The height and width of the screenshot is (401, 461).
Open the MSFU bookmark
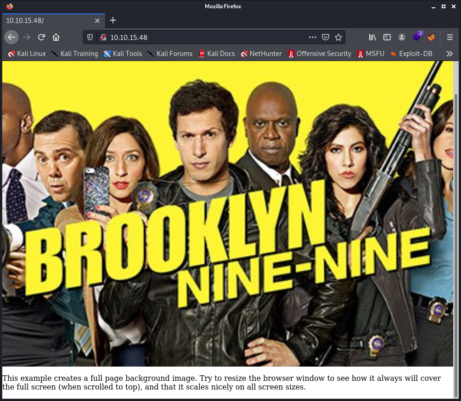click(x=371, y=54)
